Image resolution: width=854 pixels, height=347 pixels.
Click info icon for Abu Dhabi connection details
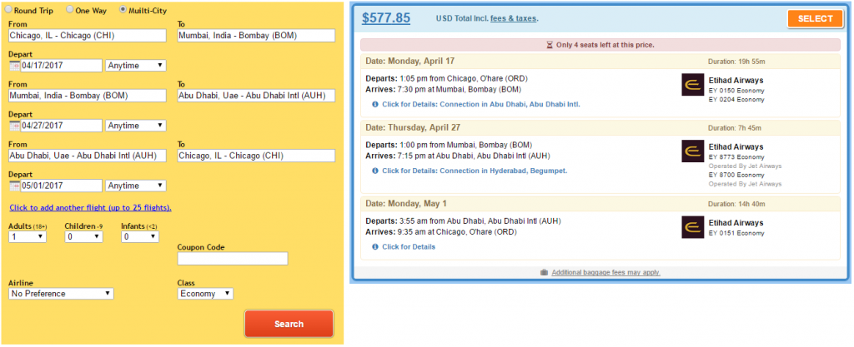(x=375, y=104)
